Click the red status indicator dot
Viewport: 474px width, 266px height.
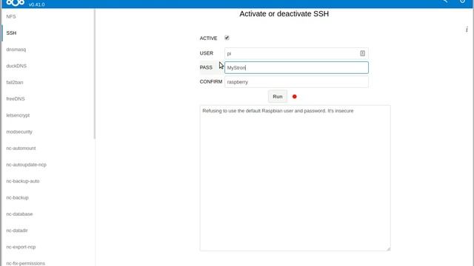click(x=295, y=97)
